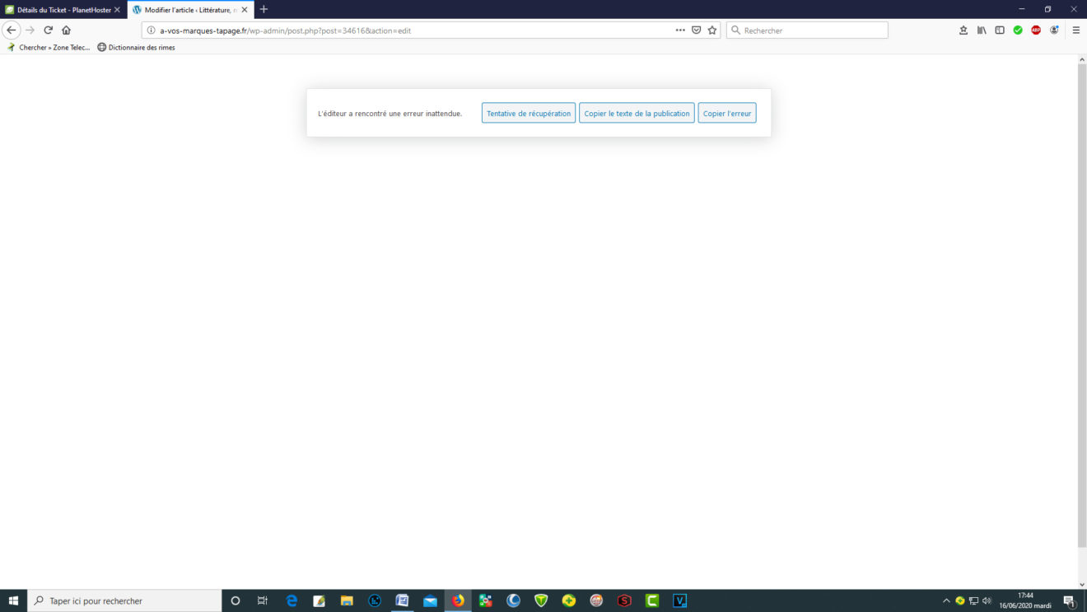Open the V app on taskbar
Screen dimensions: 1087x612
click(679, 600)
